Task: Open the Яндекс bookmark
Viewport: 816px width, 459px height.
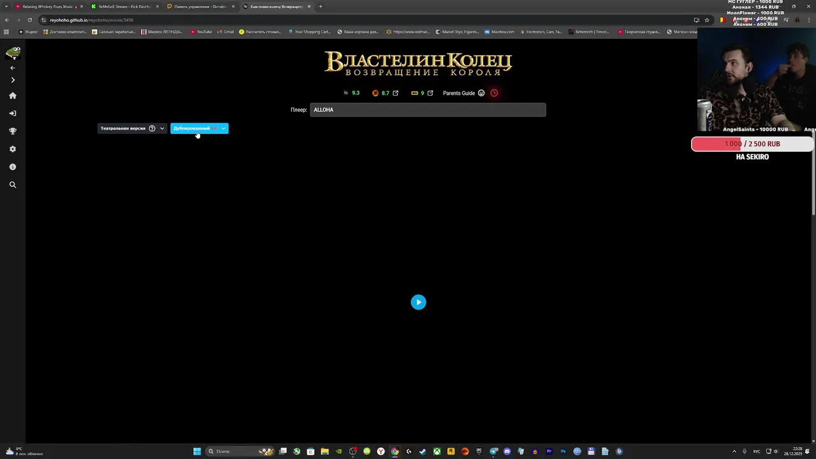Action: coord(28,32)
